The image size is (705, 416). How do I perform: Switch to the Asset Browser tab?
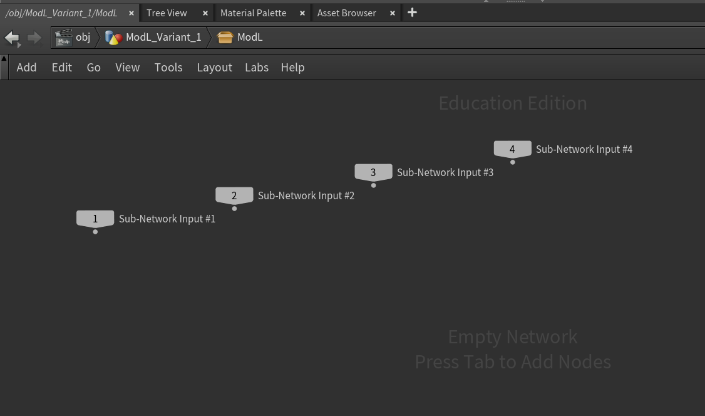coord(346,13)
